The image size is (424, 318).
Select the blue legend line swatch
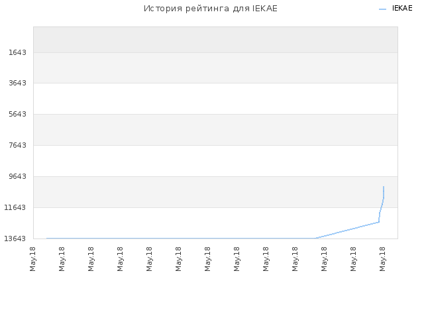[x=383, y=9]
